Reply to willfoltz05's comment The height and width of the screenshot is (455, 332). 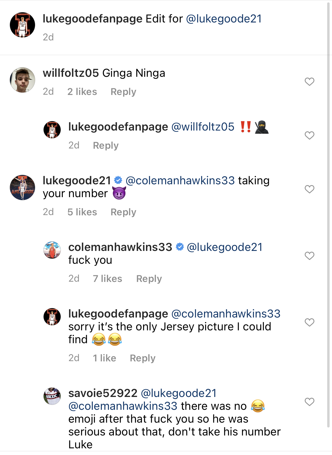(x=123, y=92)
